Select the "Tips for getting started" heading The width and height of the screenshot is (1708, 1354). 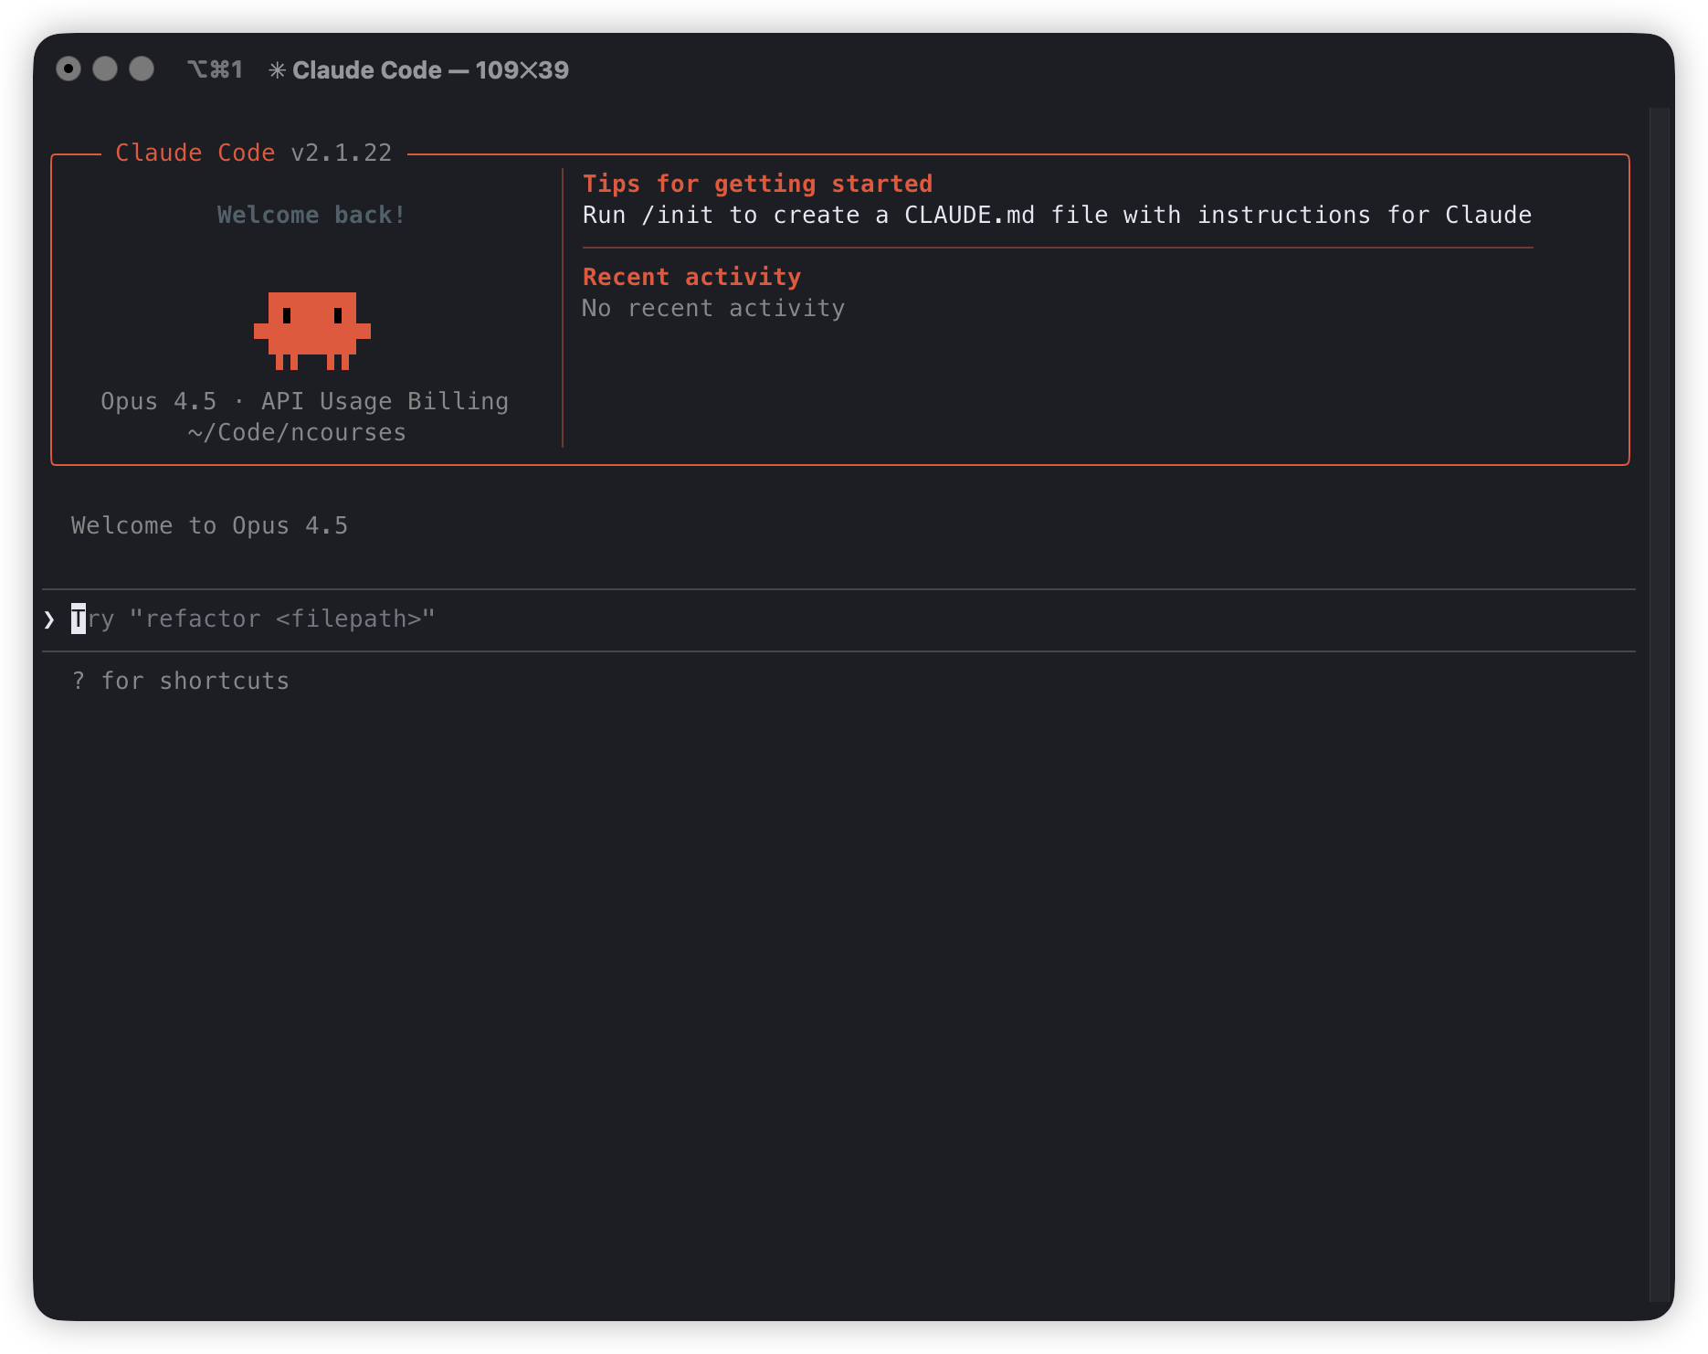(757, 185)
